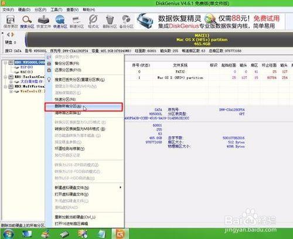Choose 还原分区表(F10) in context menu
The height and width of the screenshot is (239, 293).
[x=84, y=70]
